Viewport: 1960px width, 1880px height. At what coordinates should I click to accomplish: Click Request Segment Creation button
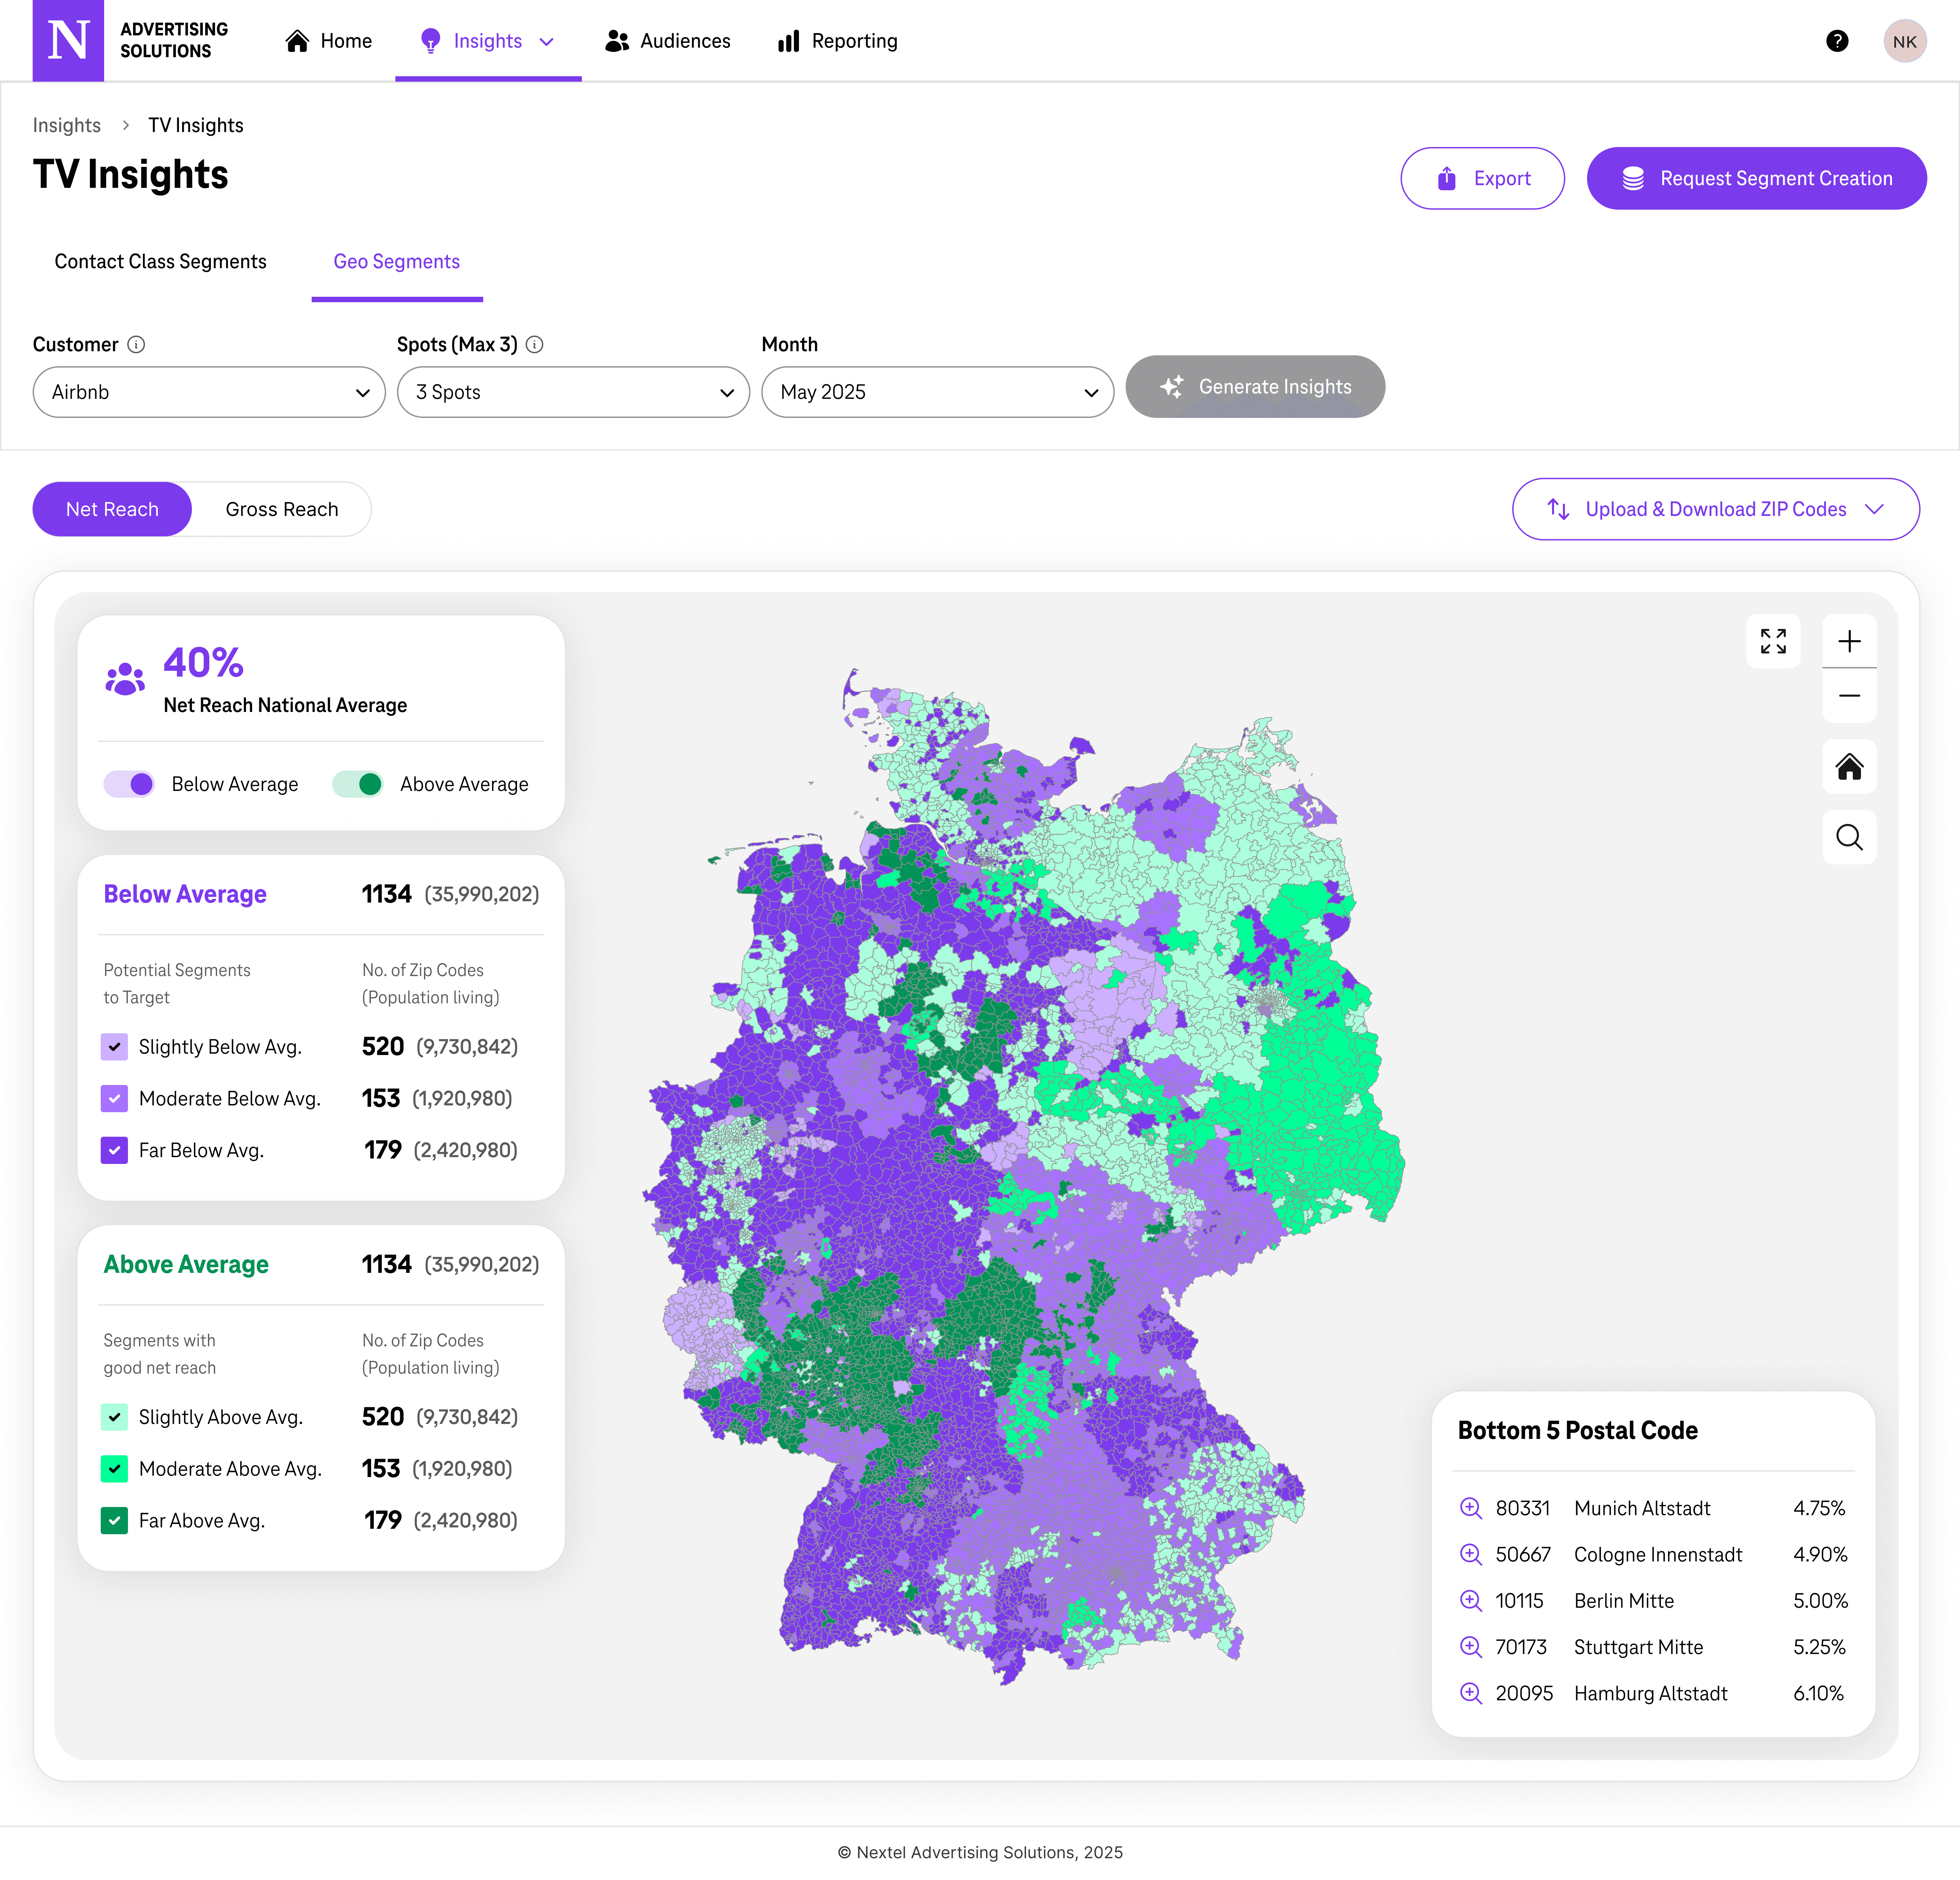pos(1756,179)
